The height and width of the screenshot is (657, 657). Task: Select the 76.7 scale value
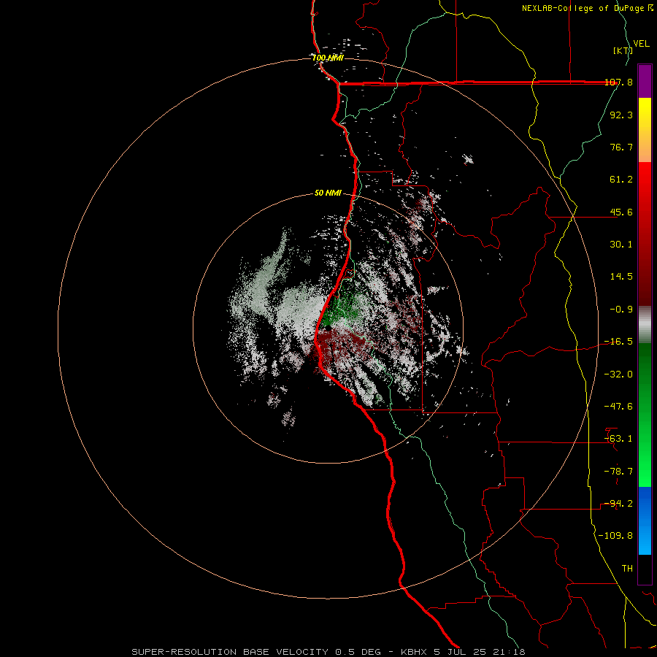pyautogui.click(x=621, y=147)
